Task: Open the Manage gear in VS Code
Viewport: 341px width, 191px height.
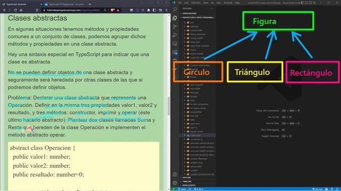Action: (175, 183)
